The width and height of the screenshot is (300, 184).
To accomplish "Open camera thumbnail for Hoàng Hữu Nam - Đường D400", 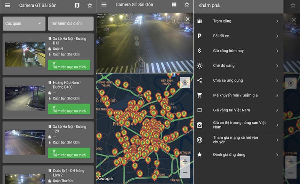I will tap(25, 98).
